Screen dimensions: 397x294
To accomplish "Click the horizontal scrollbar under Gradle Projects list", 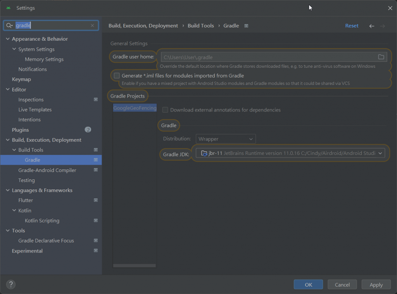I will (135, 265).
